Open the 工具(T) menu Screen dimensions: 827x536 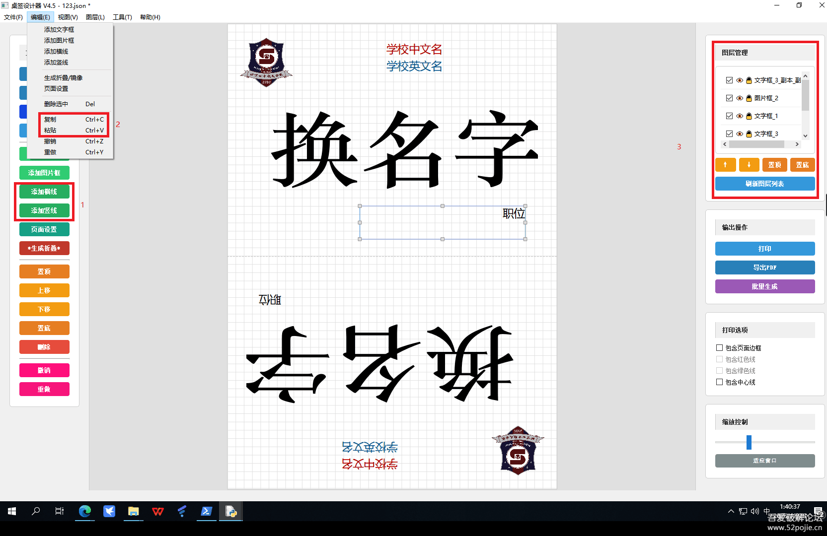[122, 17]
